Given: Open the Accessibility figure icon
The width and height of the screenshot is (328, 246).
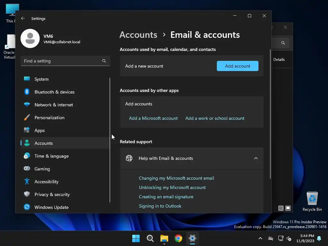Looking at the screenshot, I should pyautogui.click(x=27, y=181).
